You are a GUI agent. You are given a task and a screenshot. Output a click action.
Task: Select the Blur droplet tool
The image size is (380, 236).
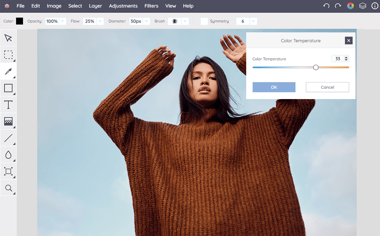click(x=8, y=155)
